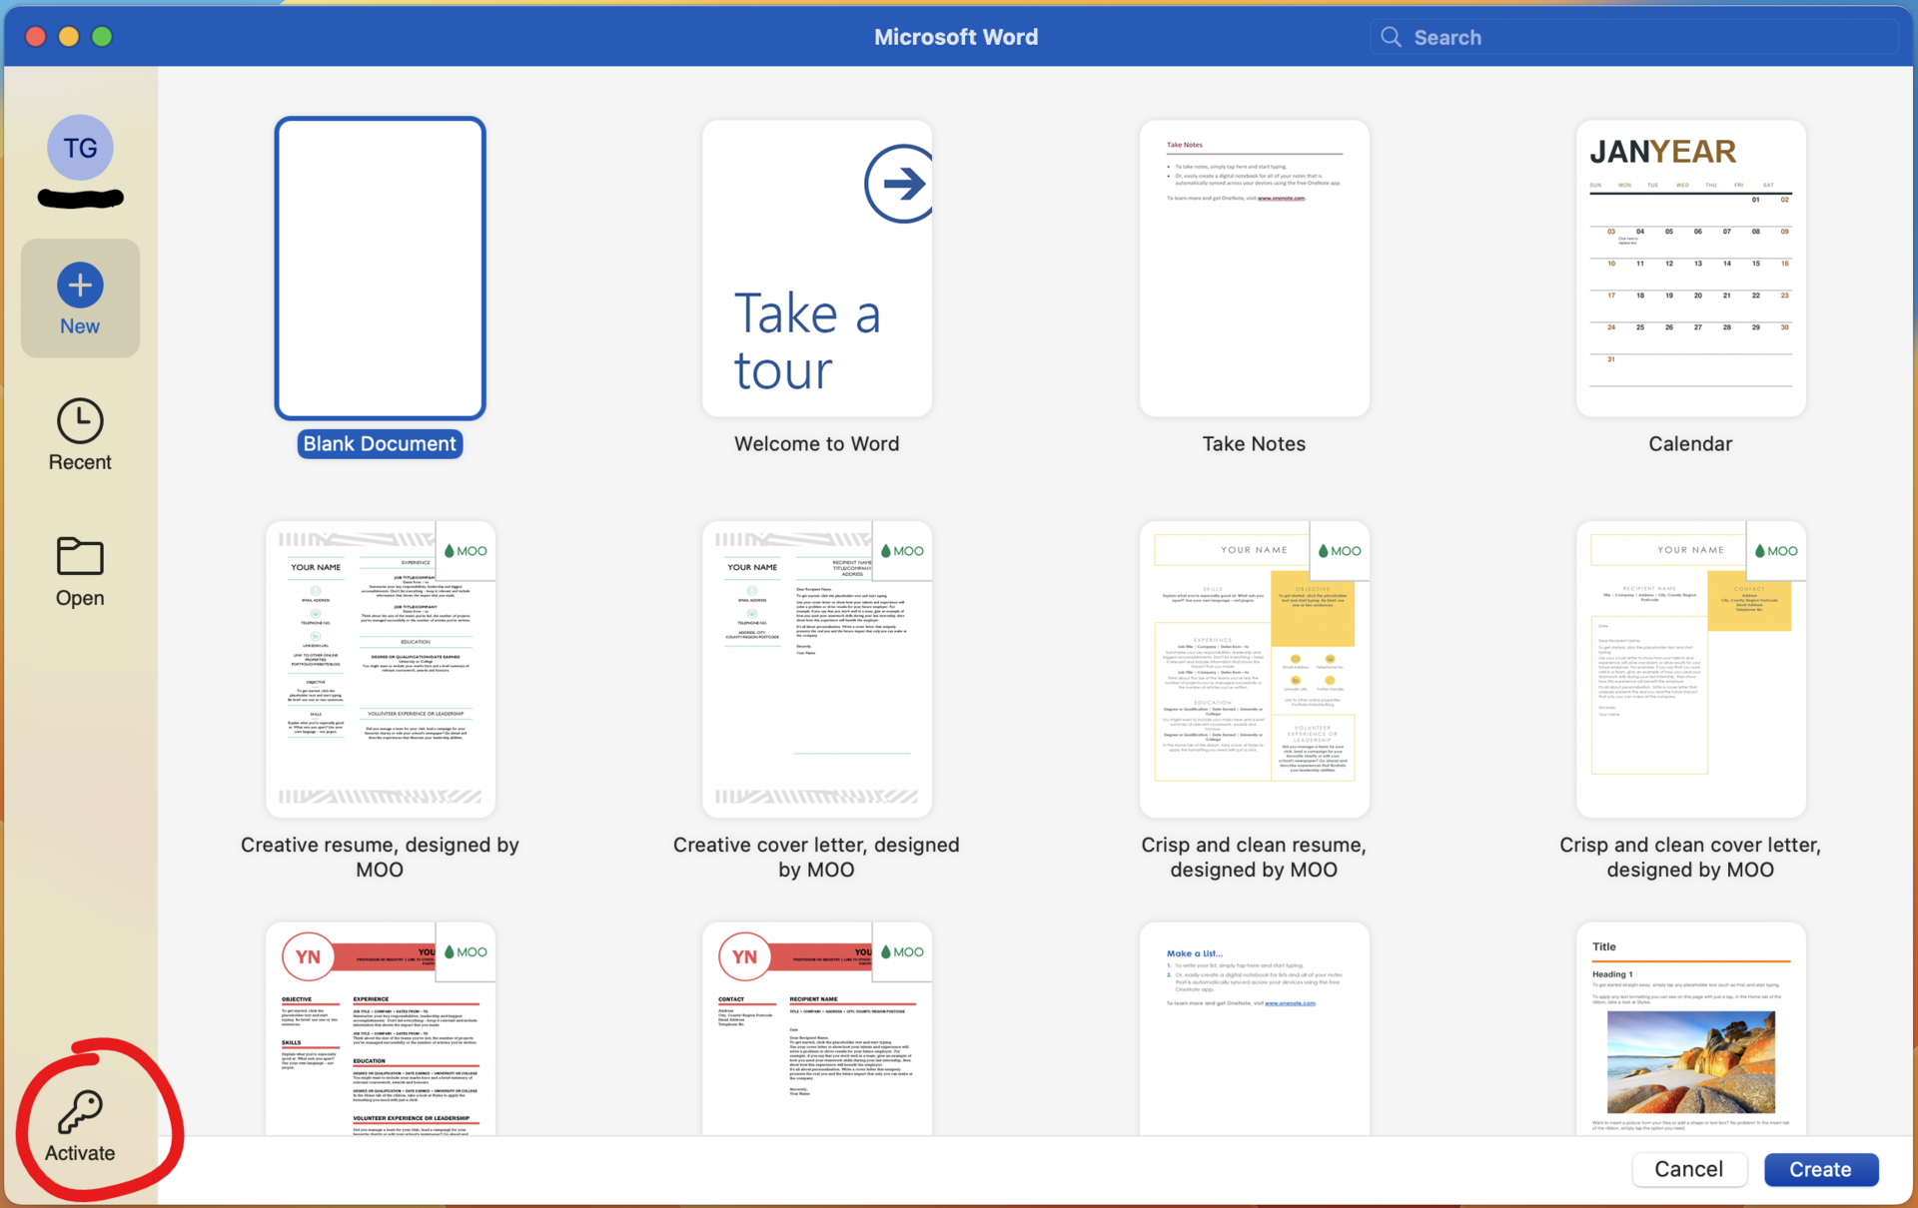
Task: Open the Recent clock icon
Action: click(x=80, y=421)
